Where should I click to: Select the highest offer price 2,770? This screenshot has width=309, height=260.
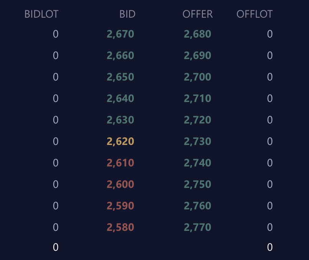pos(197,227)
